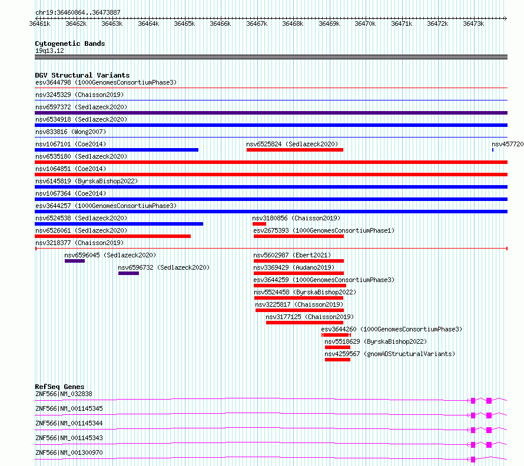The height and width of the screenshot is (466, 524).
Task: Click nsv5518629 (ByrskaBishop2022) label
Action: pyautogui.click(x=376, y=341)
